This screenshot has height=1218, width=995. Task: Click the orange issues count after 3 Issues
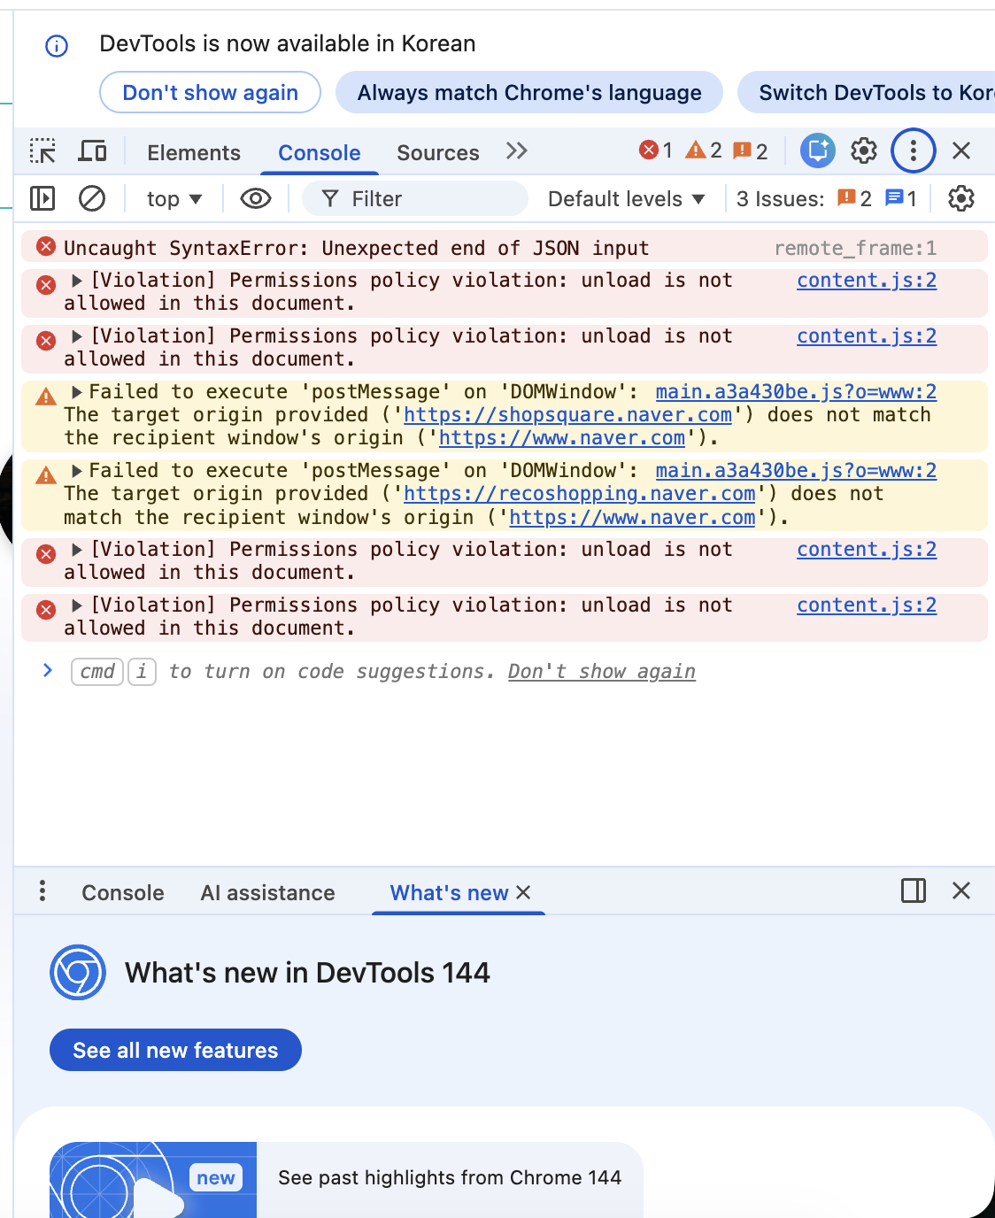click(854, 198)
